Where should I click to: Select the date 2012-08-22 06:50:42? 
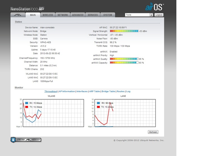coord(50,54)
